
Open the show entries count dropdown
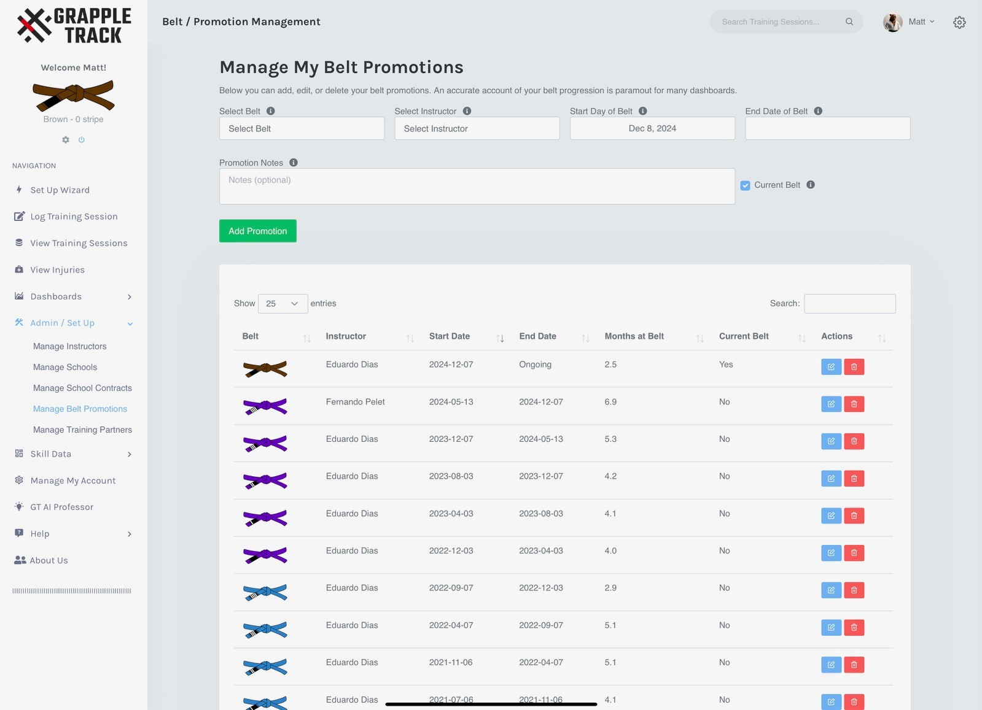283,304
